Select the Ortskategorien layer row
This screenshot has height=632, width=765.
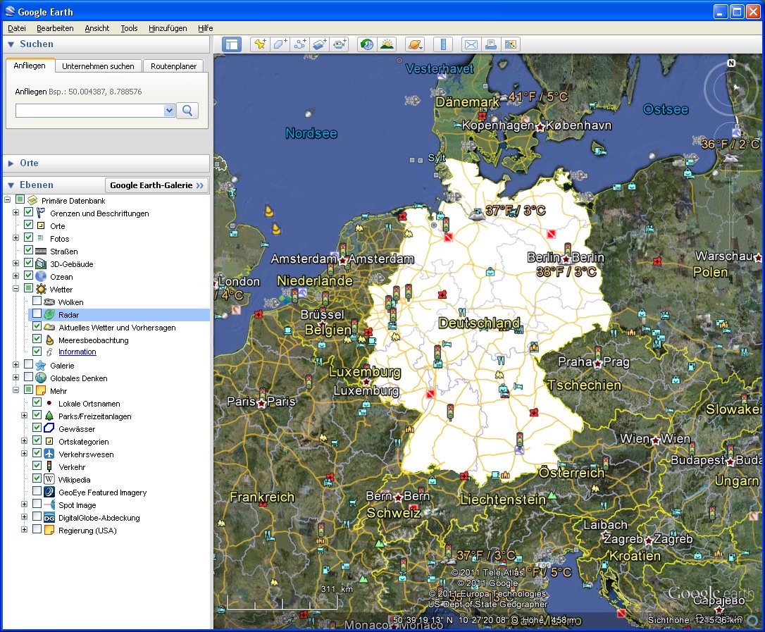click(83, 442)
